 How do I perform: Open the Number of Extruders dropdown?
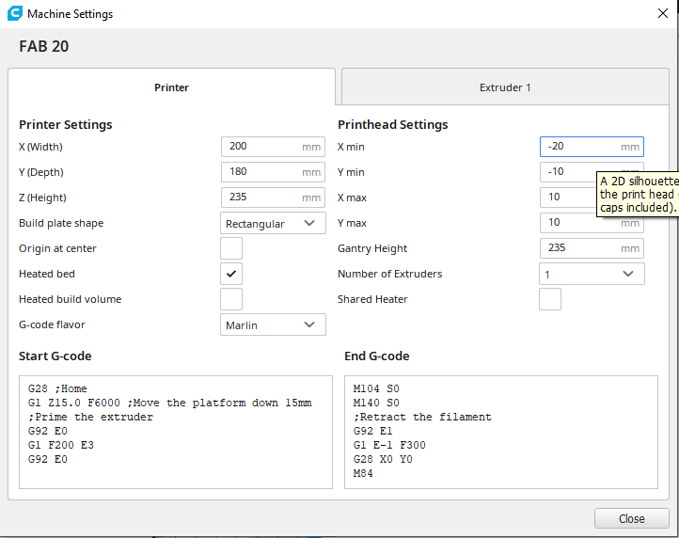coord(592,274)
